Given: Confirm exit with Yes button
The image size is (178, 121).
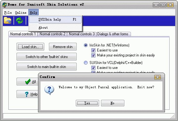Looking at the screenshot, I should [x=87, y=103].
